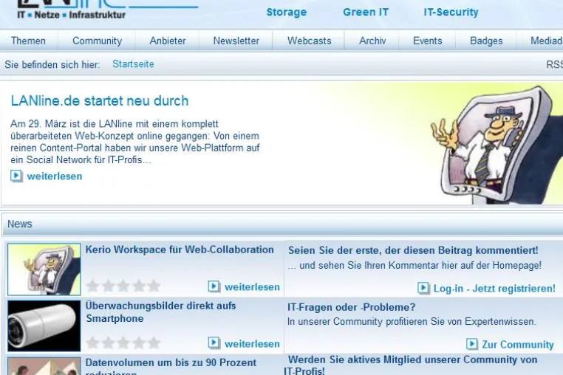The width and height of the screenshot is (563, 375).
Task: Click arrow icon beside Kerio weiterlesen
Action: [214, 286]
